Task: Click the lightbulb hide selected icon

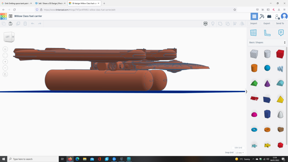Action: pyautogui.click(x=213, y=23)
